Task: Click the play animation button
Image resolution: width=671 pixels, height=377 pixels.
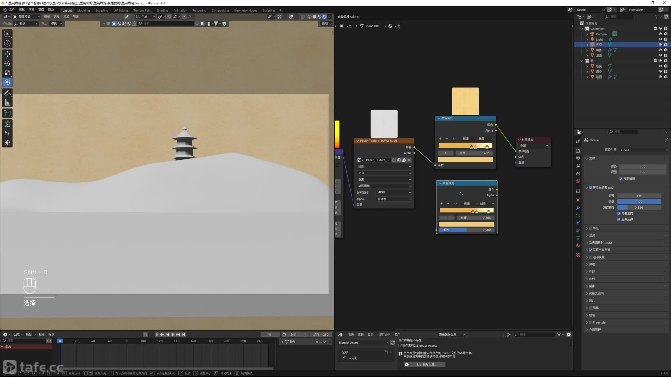Action: tap(173, 334)
